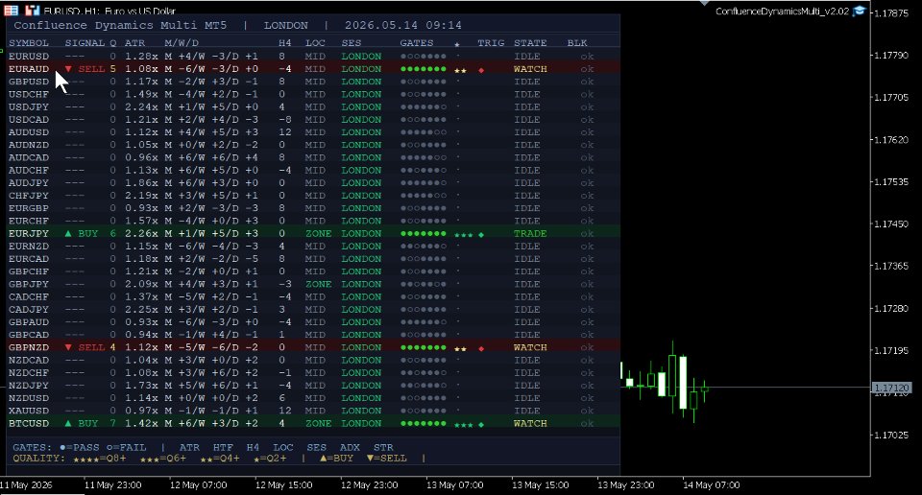
Task: Click the 13 May 23:00 time axis label
Action: (x=625, y=485)
